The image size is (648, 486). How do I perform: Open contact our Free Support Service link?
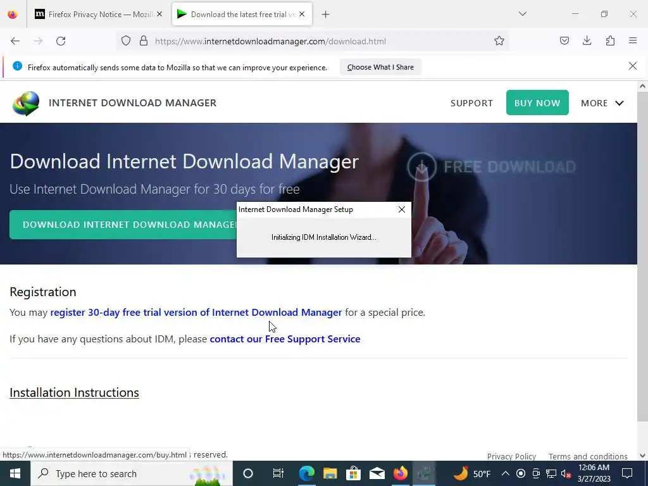pos(285,339)
